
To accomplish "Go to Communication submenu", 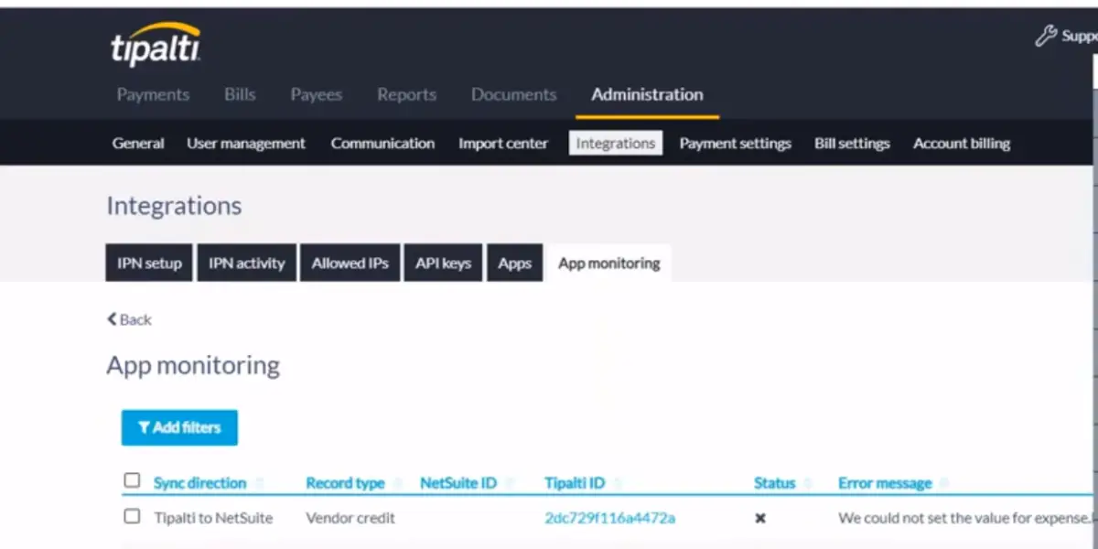I will (x=382, y=143).
